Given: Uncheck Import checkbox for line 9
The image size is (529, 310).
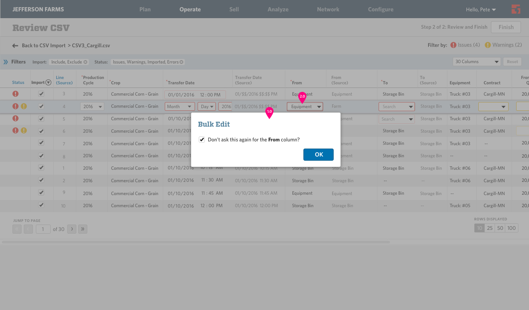Looking at the screenshot, I should pos(42,192).
